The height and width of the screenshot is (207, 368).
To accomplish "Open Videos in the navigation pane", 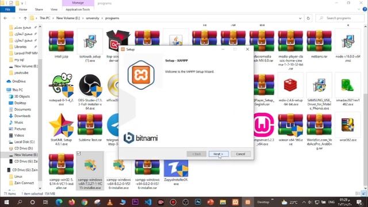I will tap(19, 136).
